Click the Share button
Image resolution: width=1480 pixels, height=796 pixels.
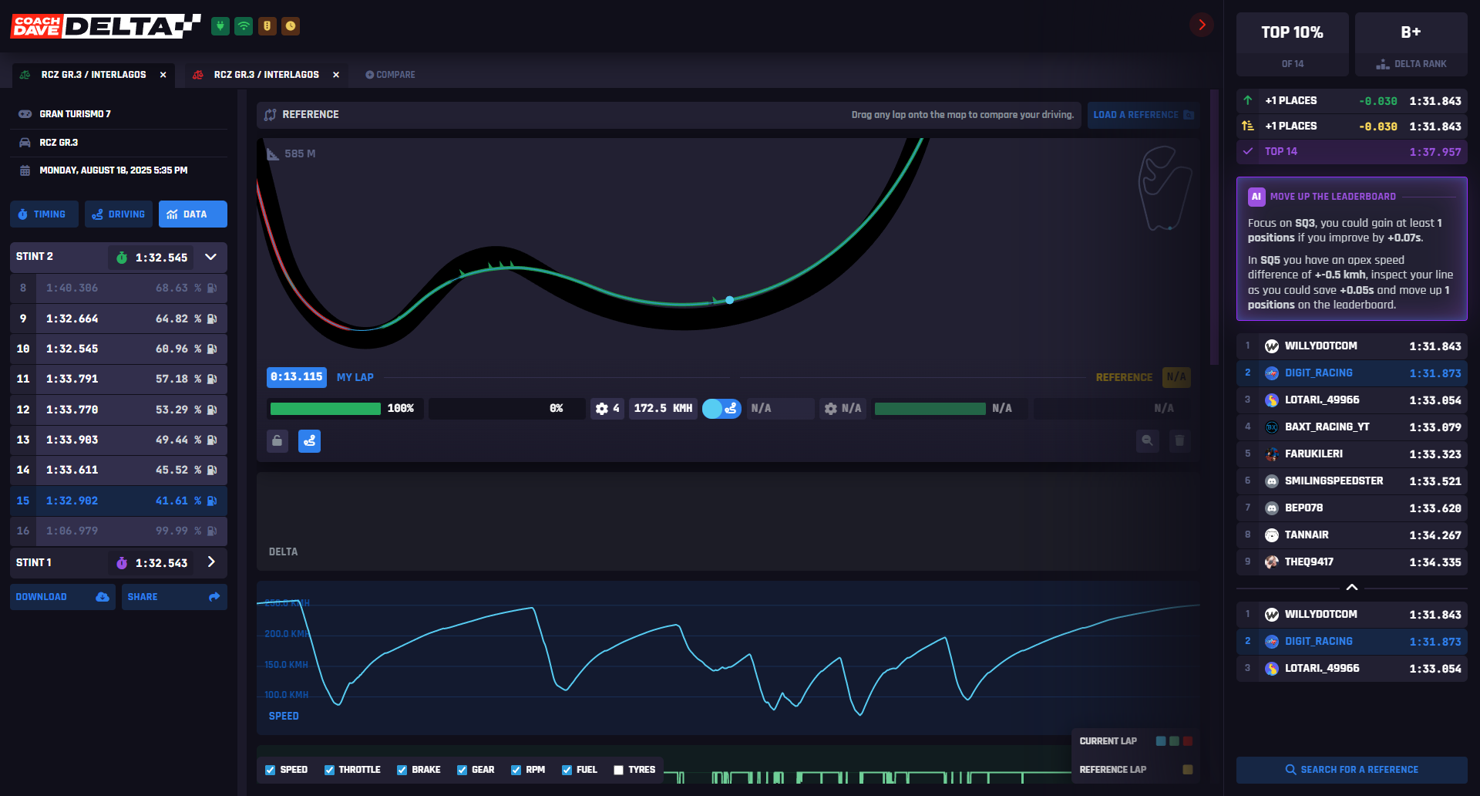[x=174, y=597]
